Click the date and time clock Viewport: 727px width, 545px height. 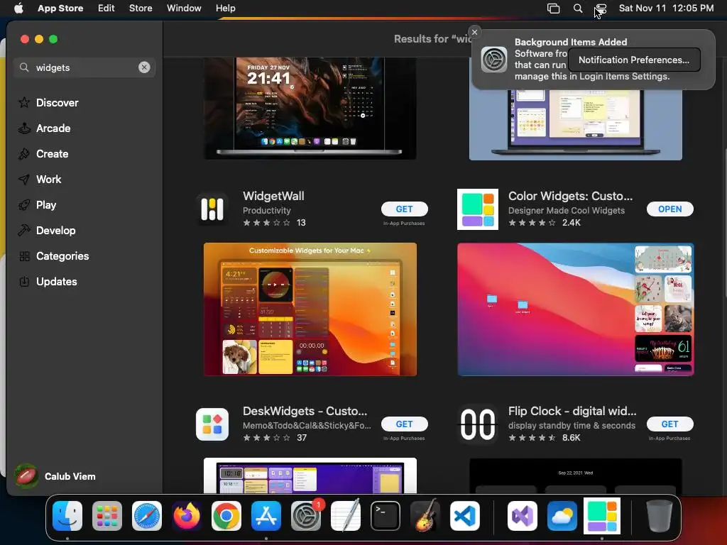pos(666,8)
